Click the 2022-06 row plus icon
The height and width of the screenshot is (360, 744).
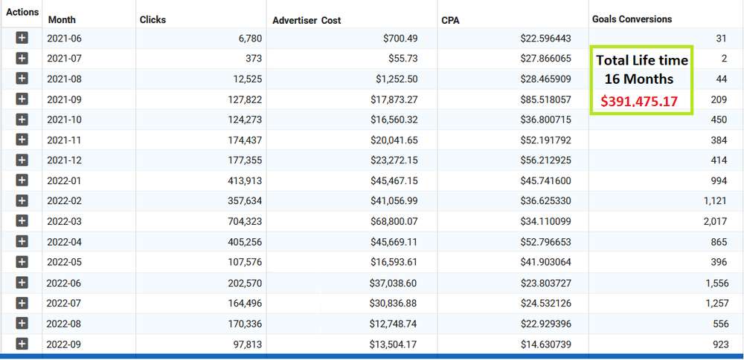pyautogui.click(x=22, y=283)
